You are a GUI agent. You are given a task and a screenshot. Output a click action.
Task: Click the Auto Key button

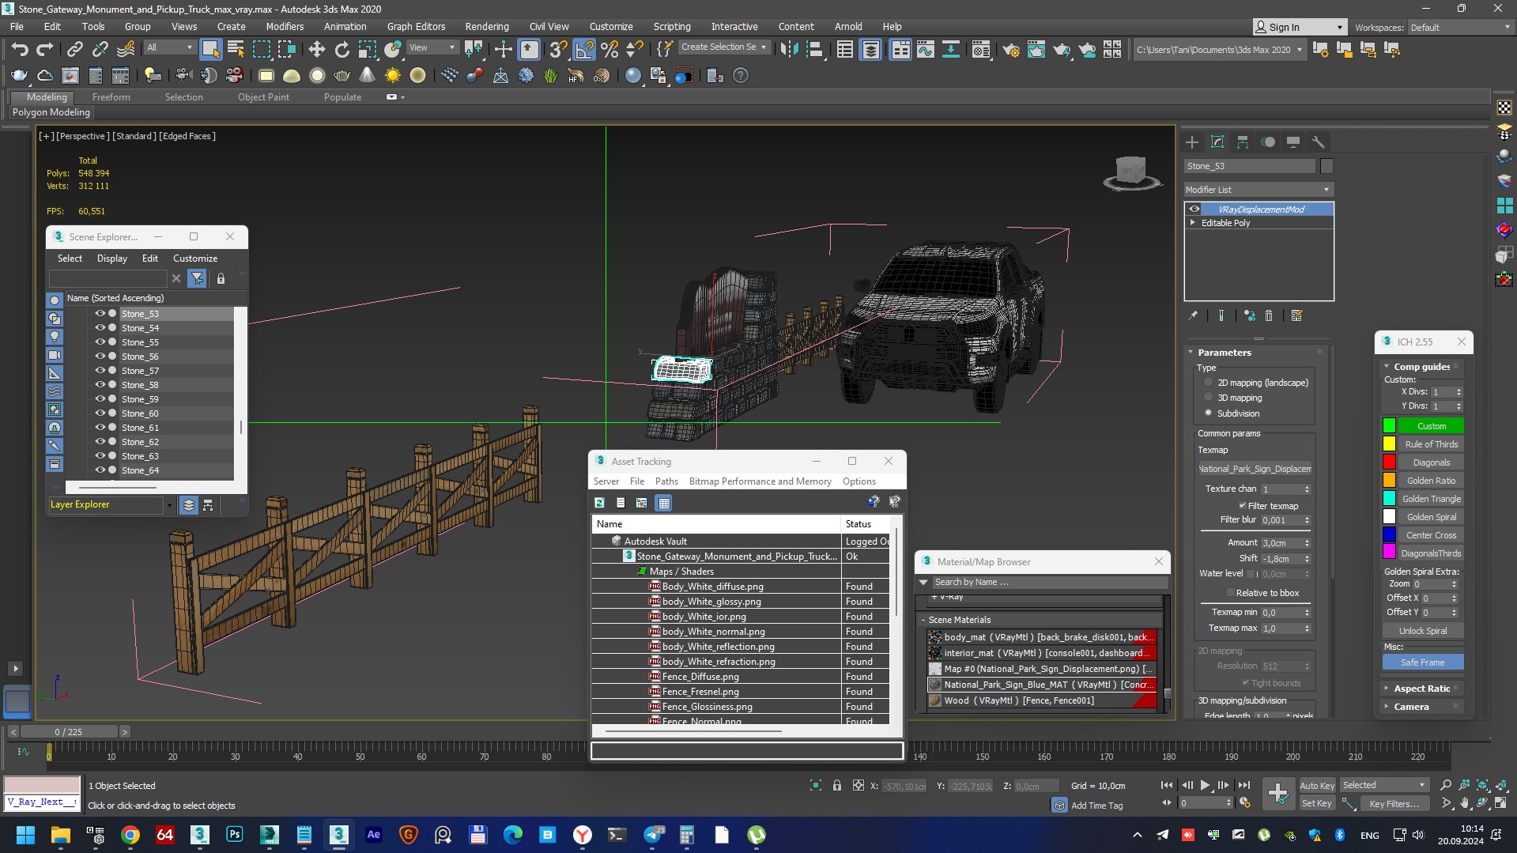[x=1317, y=786]
